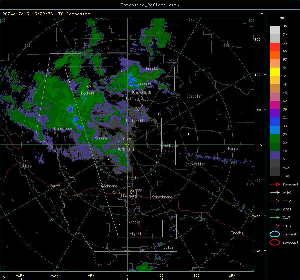Image resolution: width=300 pixels, height=280 pixels.
Task: Click the yellow diamond marker near RockyMH
Action: (89, 87)
